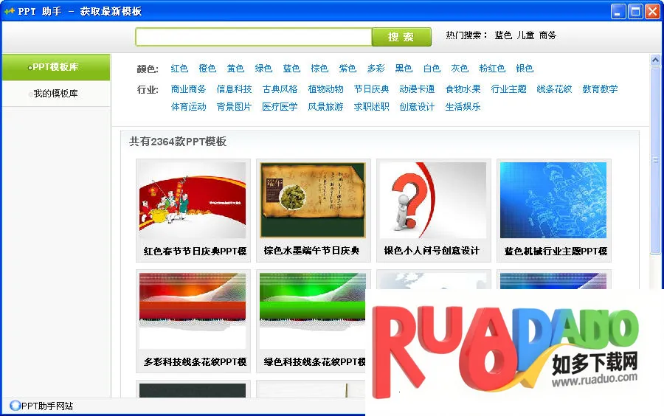Open the 棕色水墨端午节日庆典 template thumbnail
Screen dimensions: 664x416
[313, 201]
